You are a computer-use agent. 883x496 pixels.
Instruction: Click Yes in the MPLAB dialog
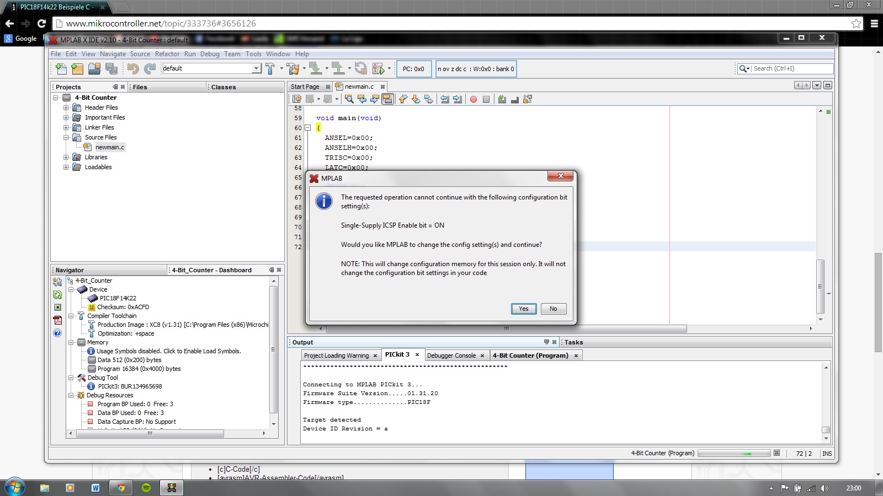click(x=524, y=309)
